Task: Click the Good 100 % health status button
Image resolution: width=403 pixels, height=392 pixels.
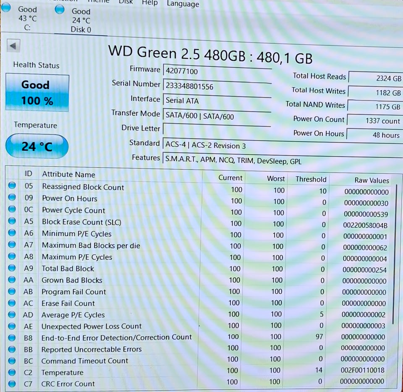Action: (x=37, y=92)
